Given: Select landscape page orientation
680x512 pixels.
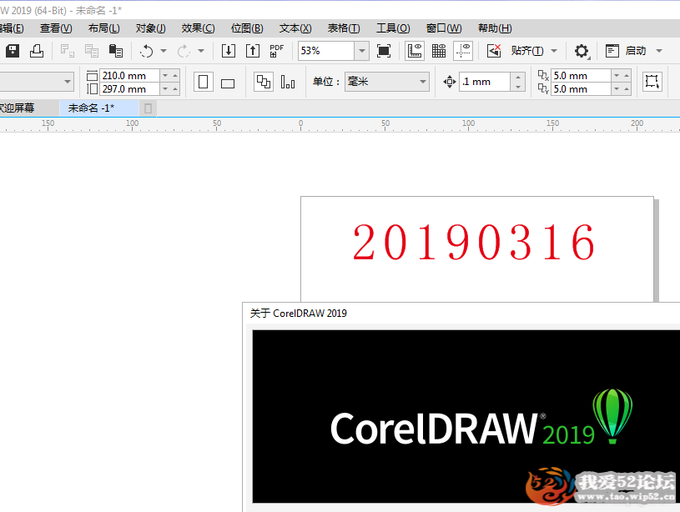Looking at the screenshot, I should (x=228, y=83).
